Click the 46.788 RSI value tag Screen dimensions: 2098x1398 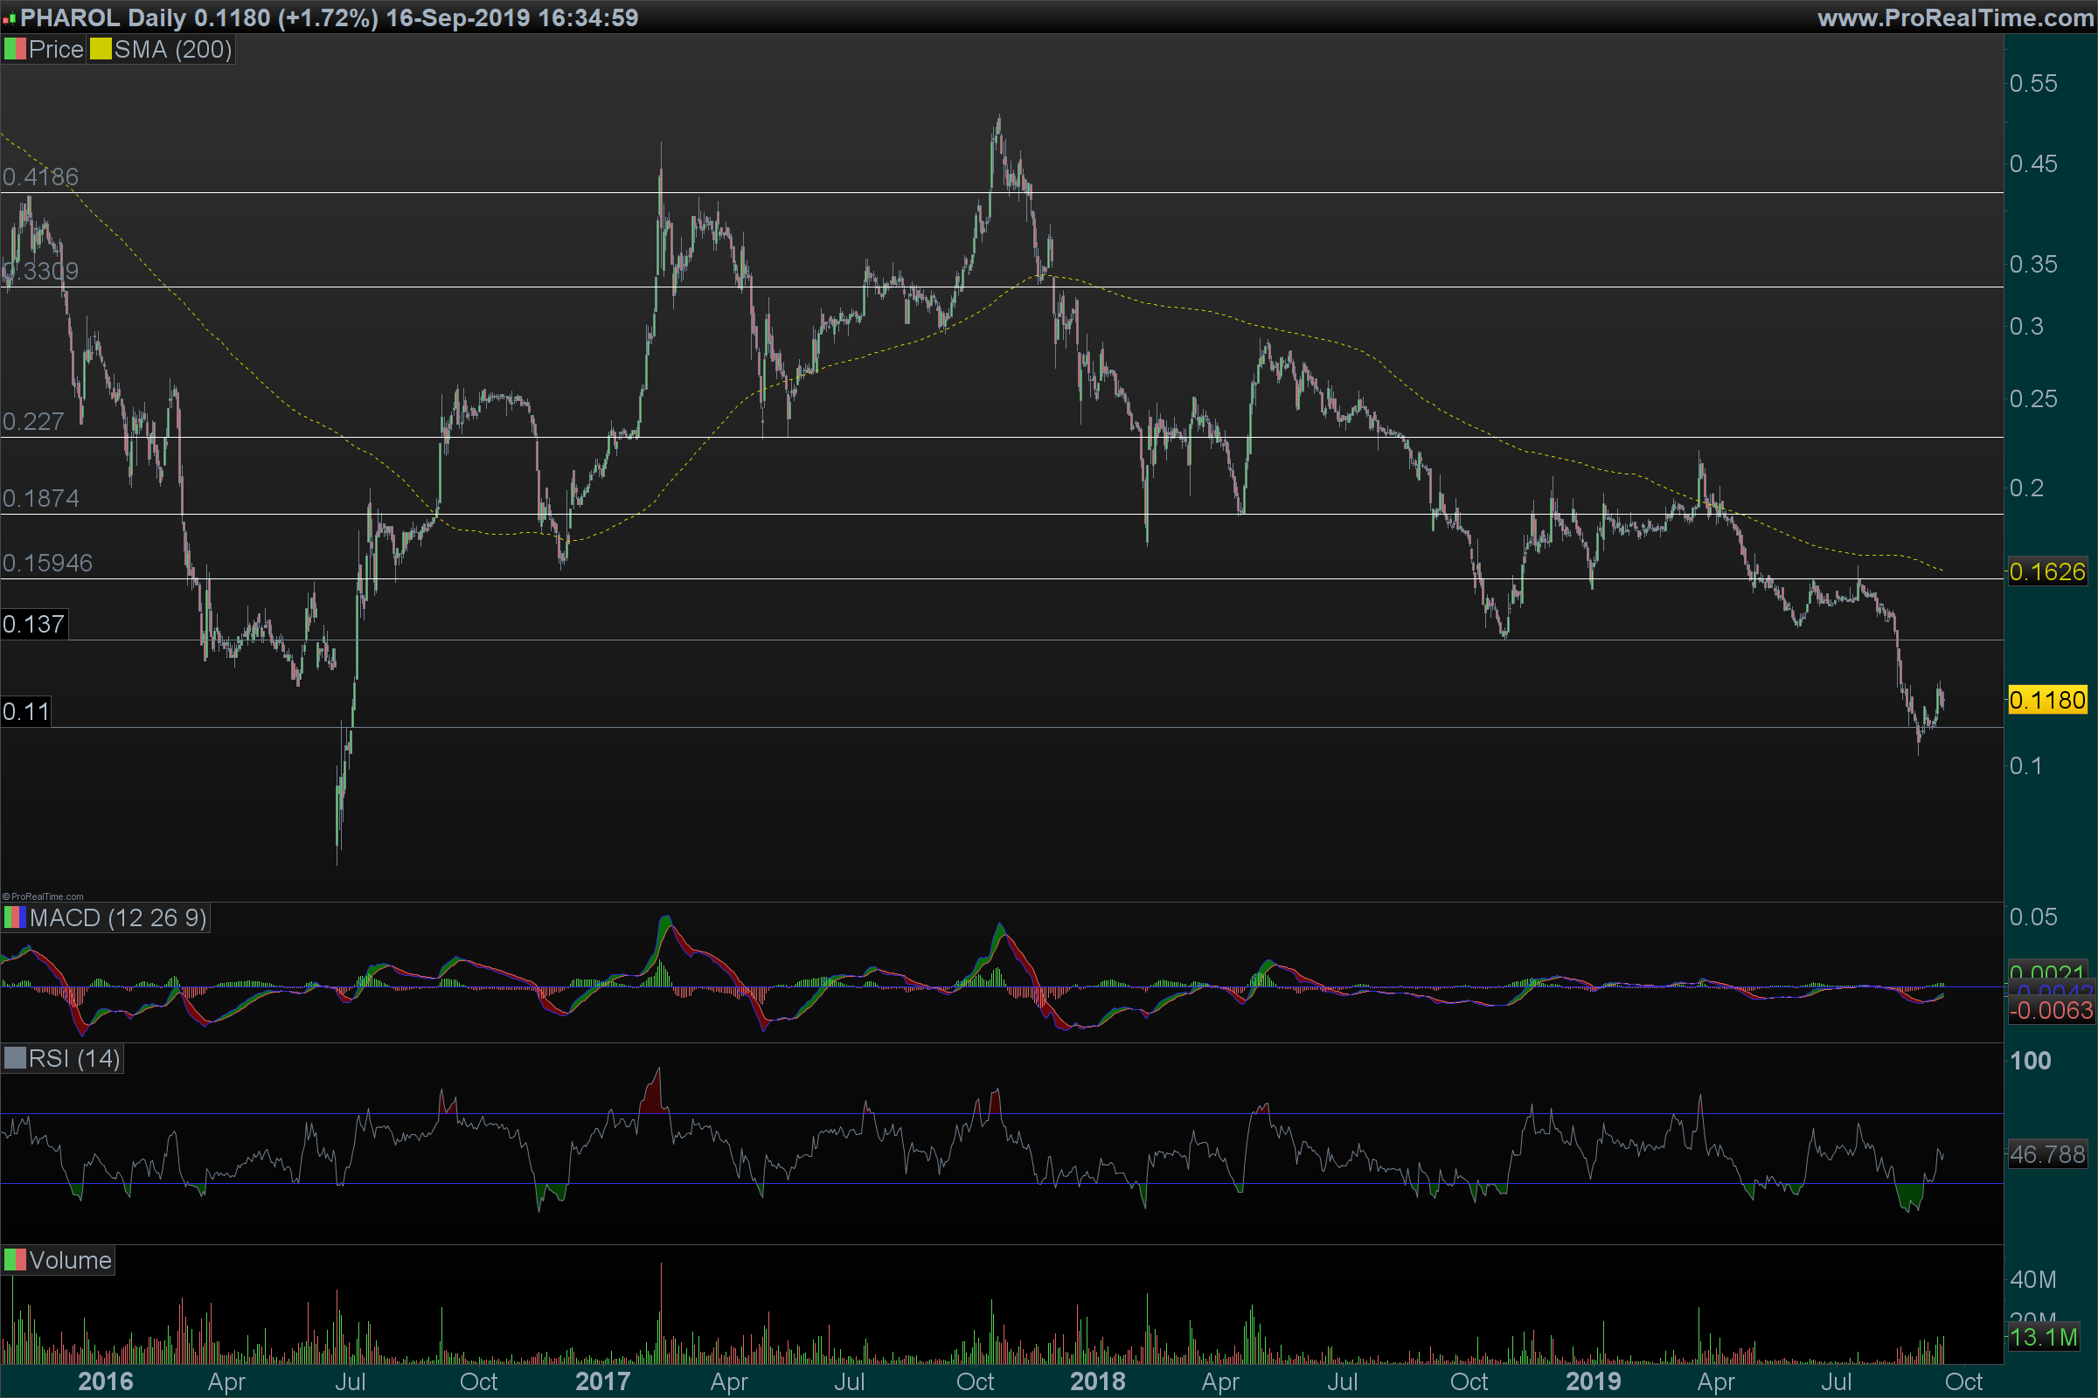click(2046, 1154)
